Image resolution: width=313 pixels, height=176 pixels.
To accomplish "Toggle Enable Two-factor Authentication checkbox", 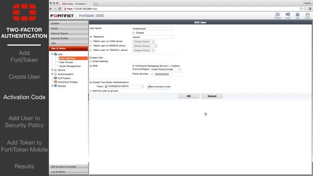I will point(91,82).
